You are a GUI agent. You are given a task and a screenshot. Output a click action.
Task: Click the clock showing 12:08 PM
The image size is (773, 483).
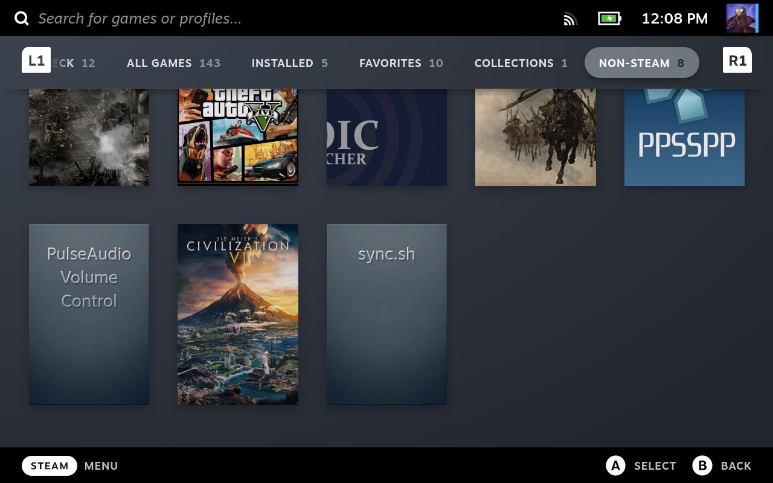pyautogui.click(x=675, y=19)
